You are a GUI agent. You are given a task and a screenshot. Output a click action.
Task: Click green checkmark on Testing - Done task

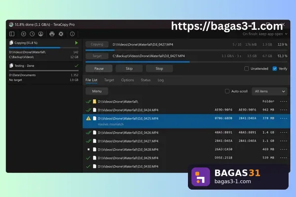[76, 66]
